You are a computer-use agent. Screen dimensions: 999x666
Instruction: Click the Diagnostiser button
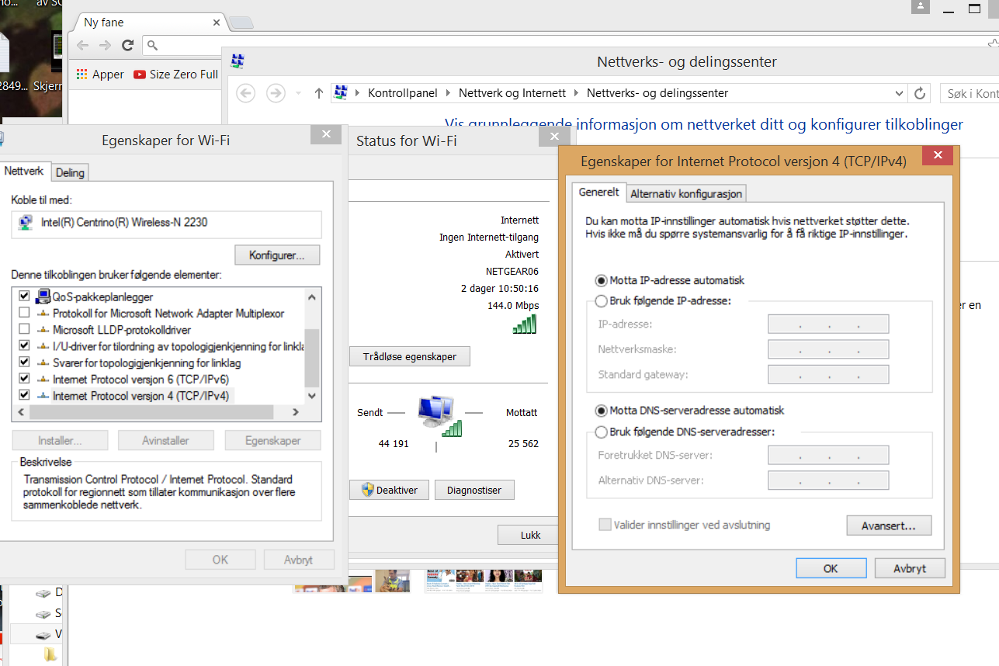[474, 490]
